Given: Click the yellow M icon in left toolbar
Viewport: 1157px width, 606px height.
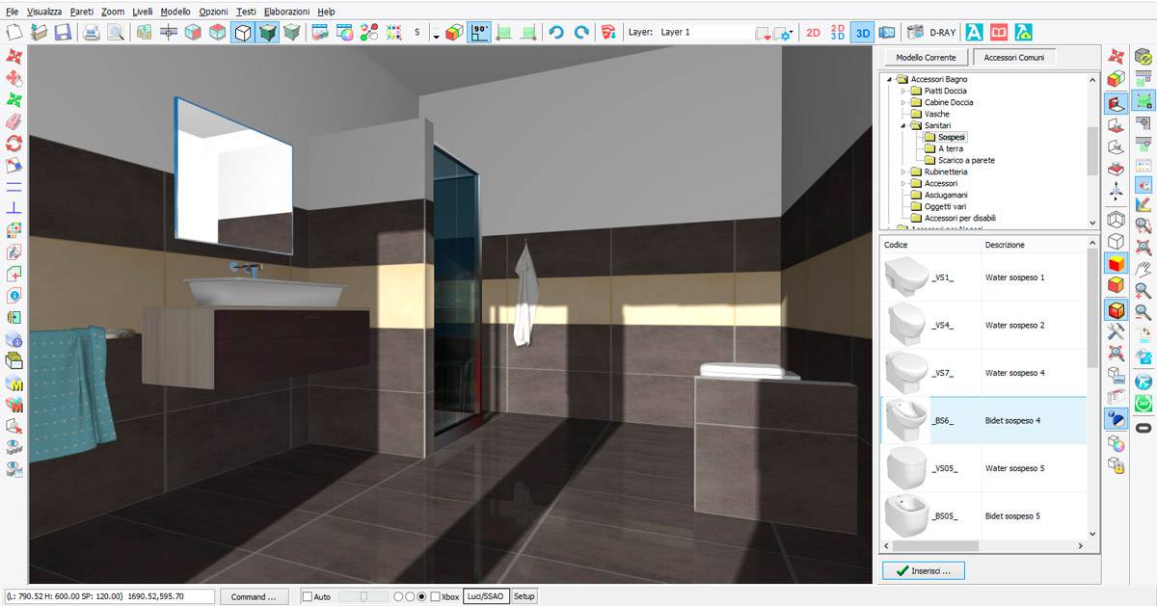Looking at the screenshot, I should [x=14, y=382].
